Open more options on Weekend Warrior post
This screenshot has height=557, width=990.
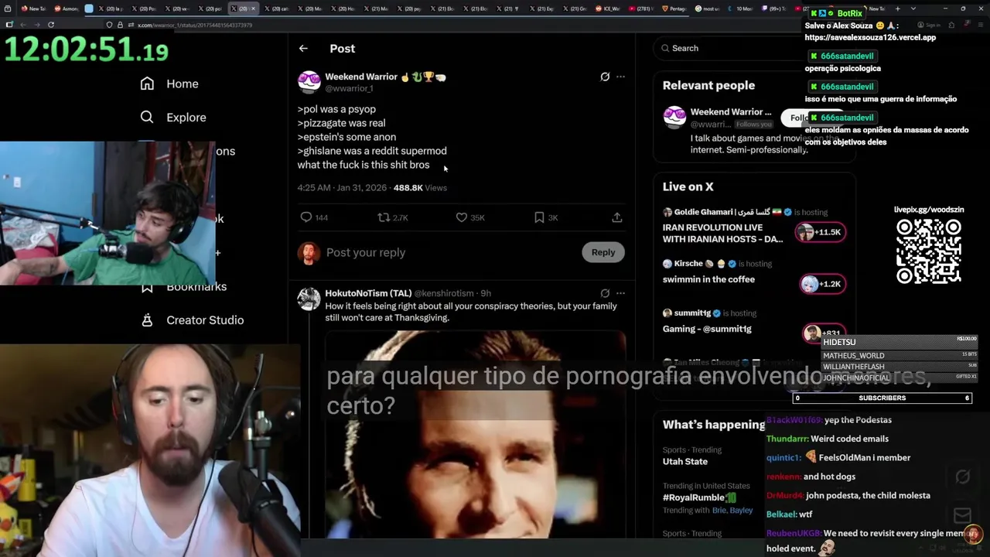(620, 77)
